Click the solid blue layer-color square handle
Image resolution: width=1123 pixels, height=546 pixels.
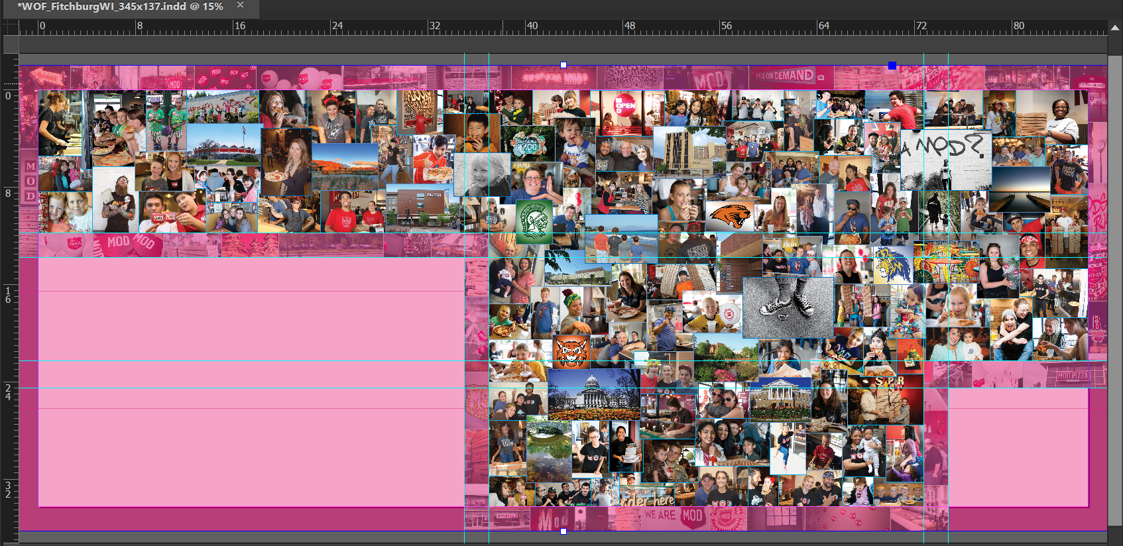(892, 66)
